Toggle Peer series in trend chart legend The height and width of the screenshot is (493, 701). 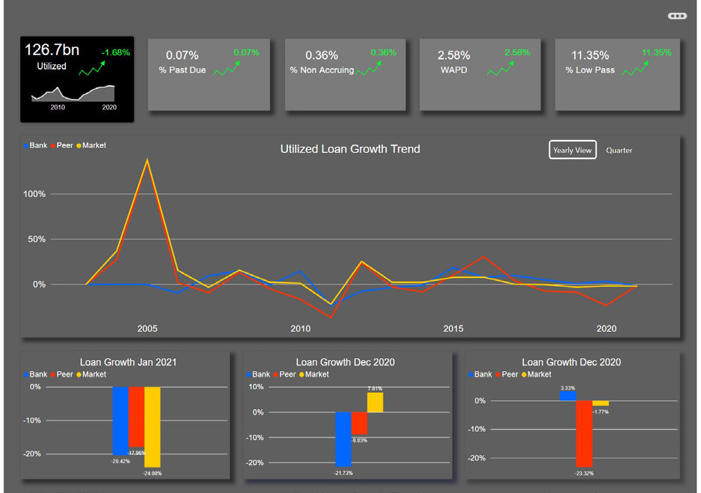point(62,145)
